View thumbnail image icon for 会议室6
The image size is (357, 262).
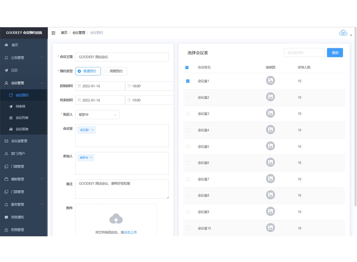coord(270,162)
